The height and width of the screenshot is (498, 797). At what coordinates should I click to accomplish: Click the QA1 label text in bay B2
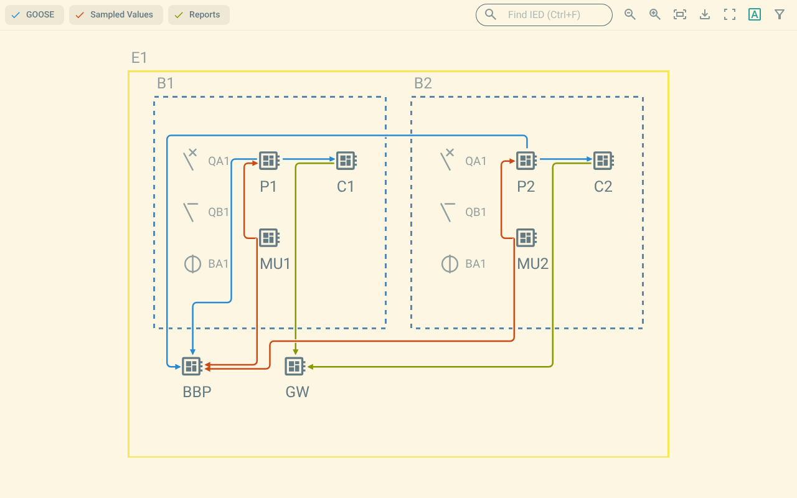(x=476, y=161)
